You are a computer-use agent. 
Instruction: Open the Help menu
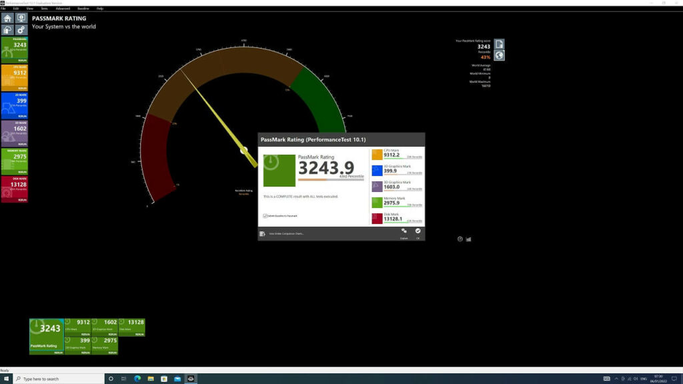(100, 9)
